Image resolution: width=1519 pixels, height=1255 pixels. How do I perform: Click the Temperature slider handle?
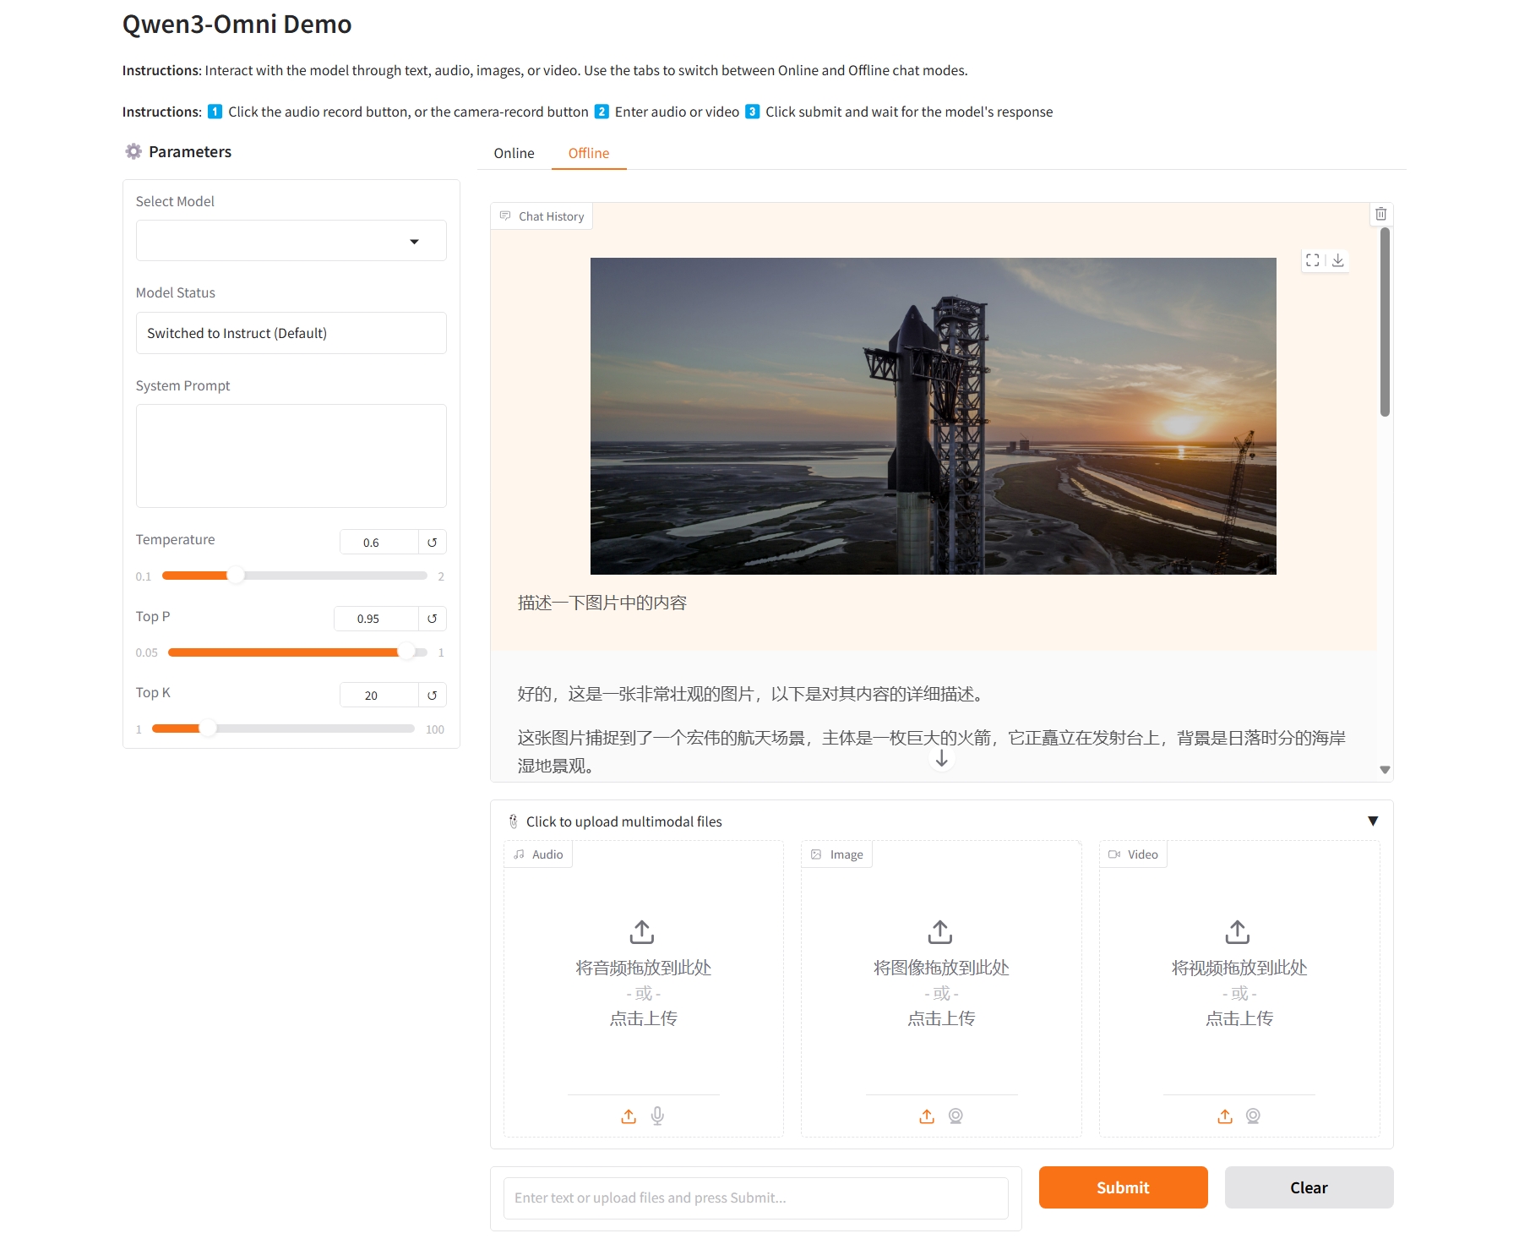236,576
